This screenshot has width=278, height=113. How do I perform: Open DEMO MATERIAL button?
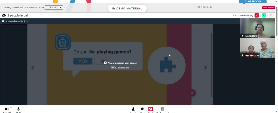(x=127, y=8)
